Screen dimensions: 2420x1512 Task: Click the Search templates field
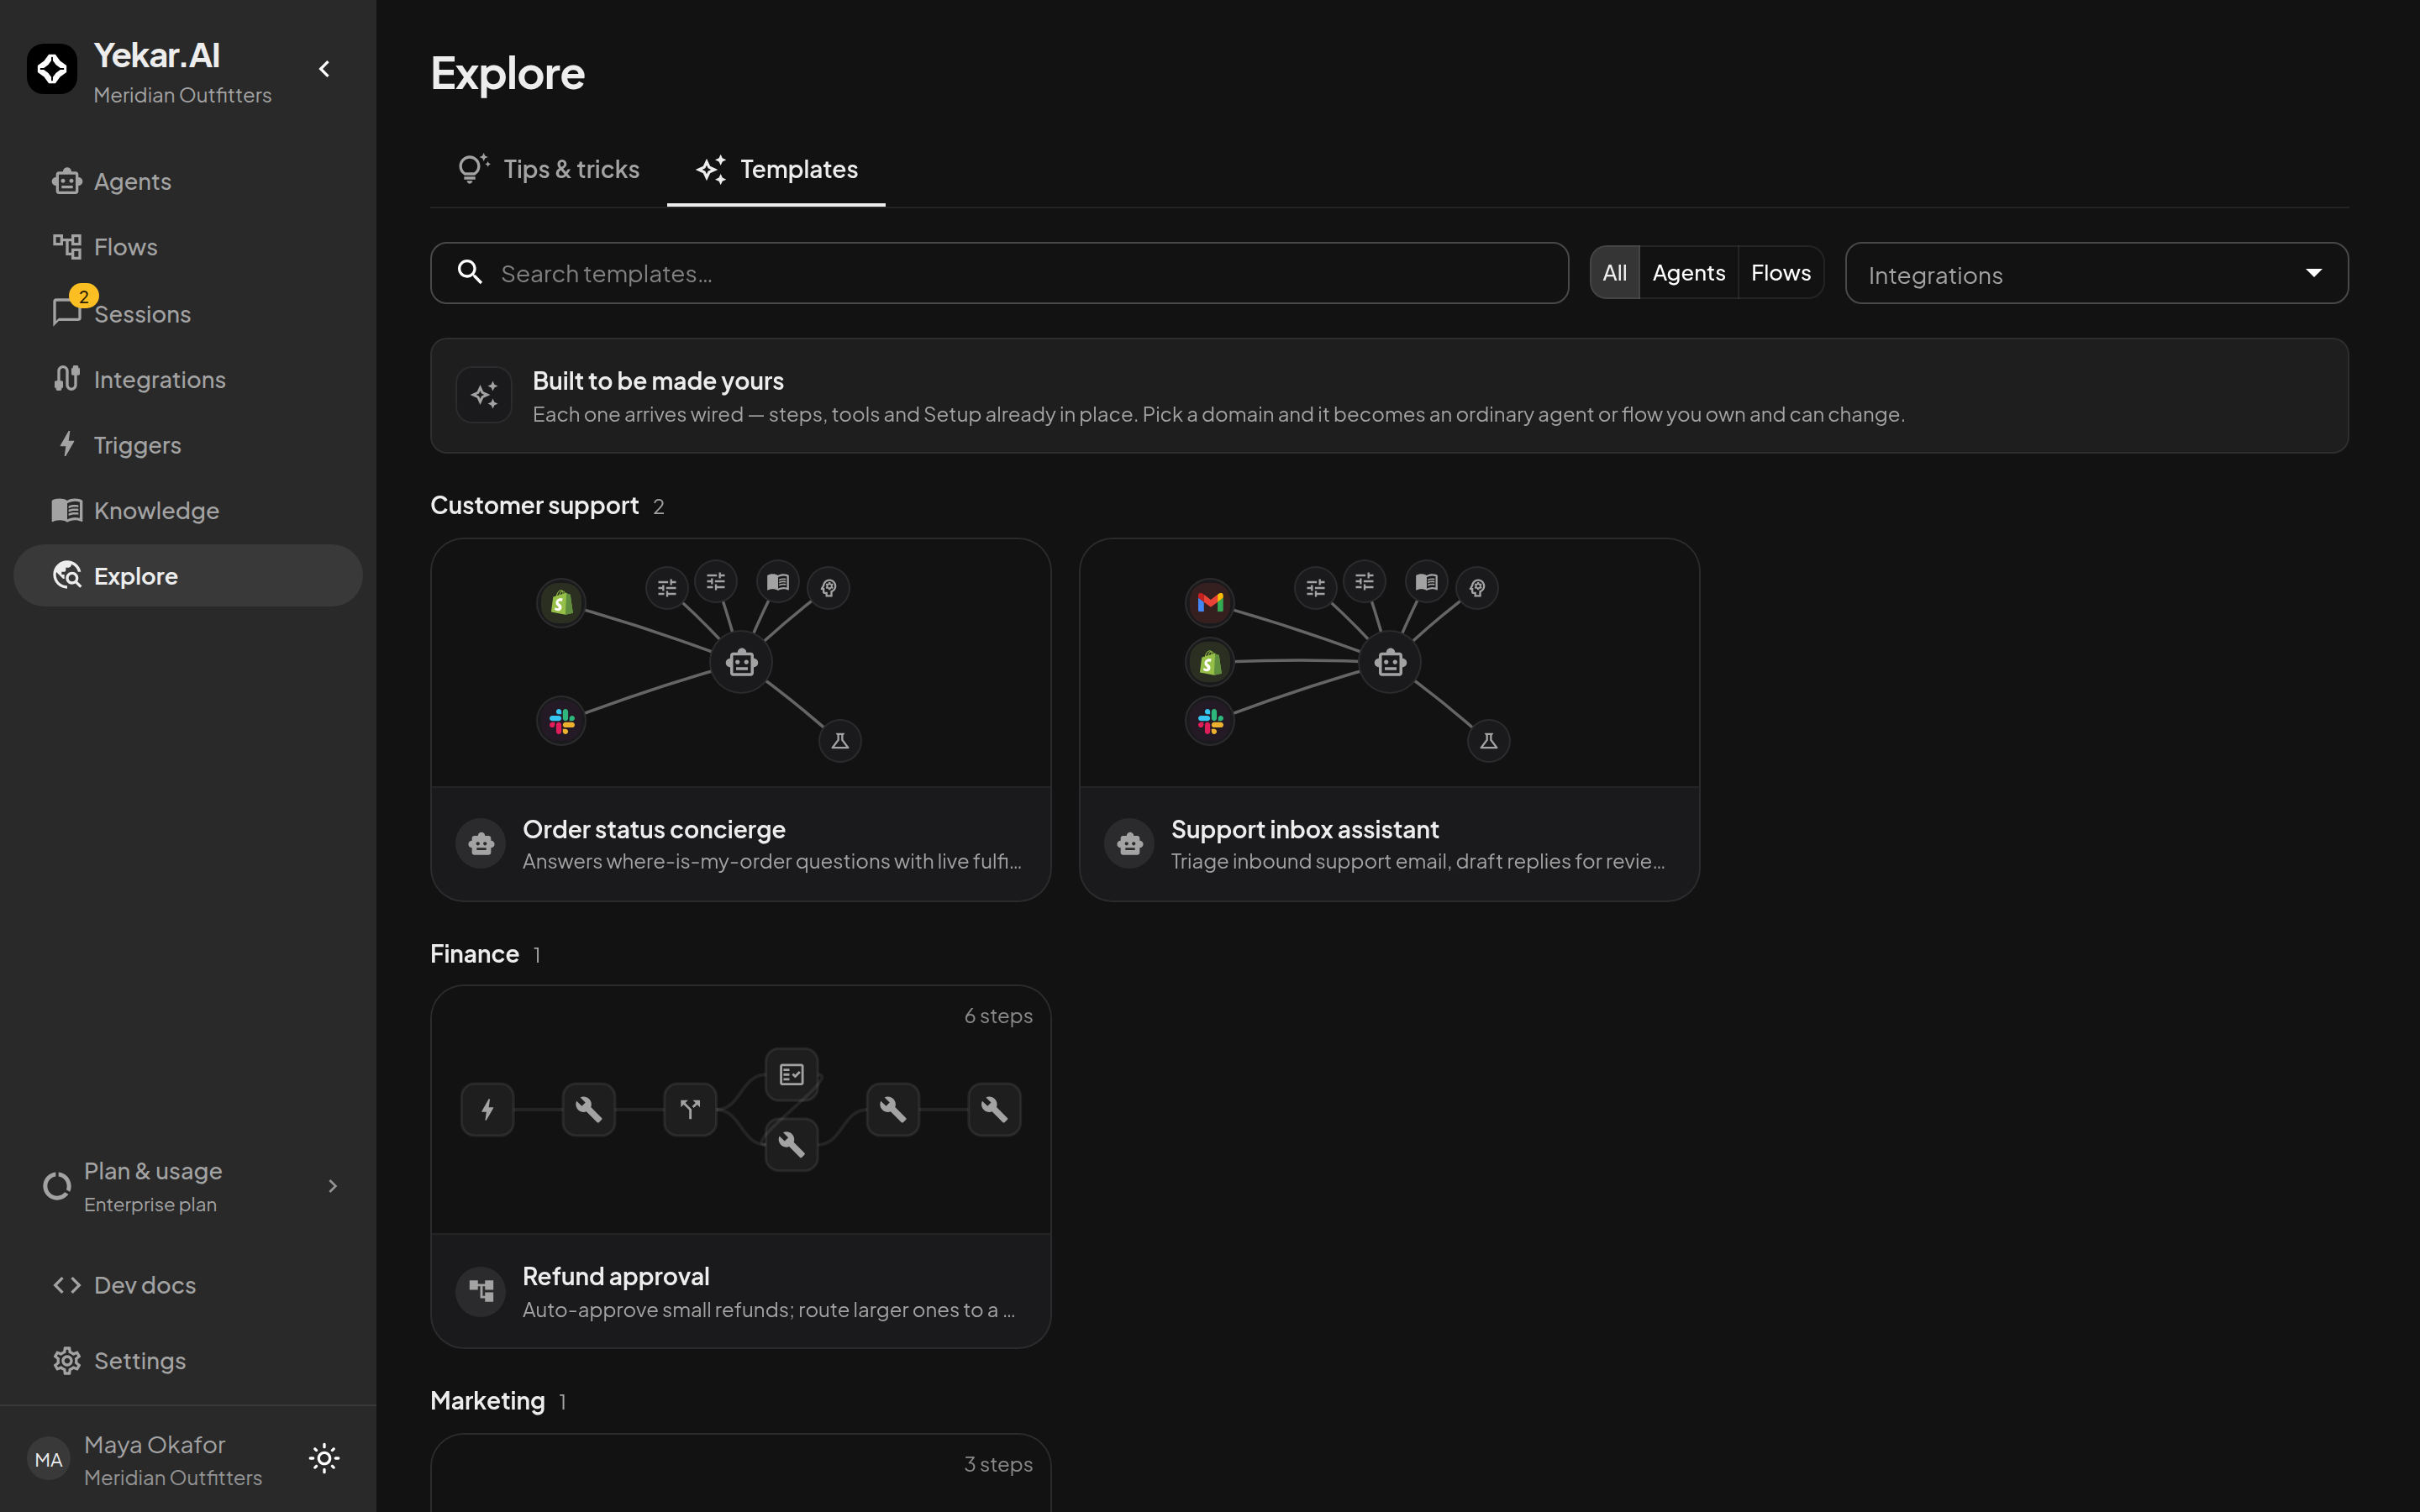point(999,273)
